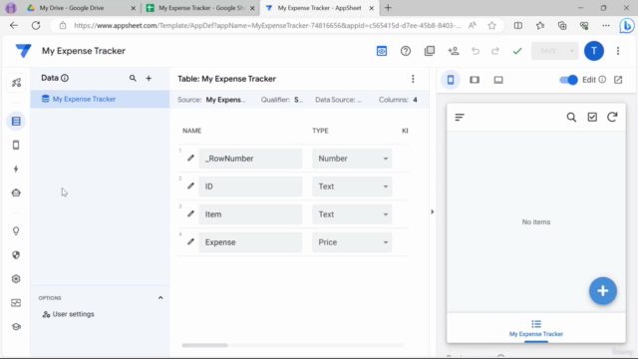Open preview in new window icon

[618, 80]
